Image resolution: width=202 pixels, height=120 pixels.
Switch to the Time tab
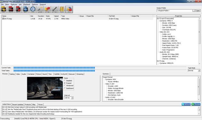tap(50, 74)
